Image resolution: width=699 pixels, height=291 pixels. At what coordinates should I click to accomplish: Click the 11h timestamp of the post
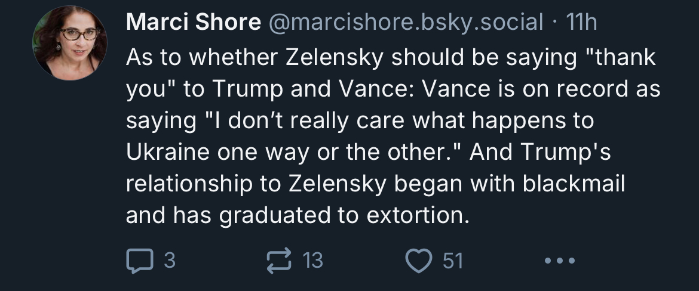click(x=581, y=22)
